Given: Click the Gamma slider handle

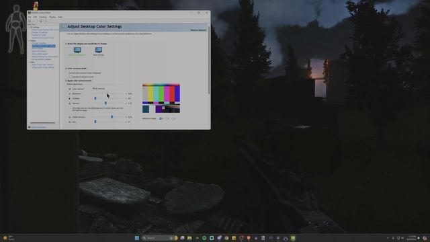Looking at the screenshot, I should [x=105, y=103].
